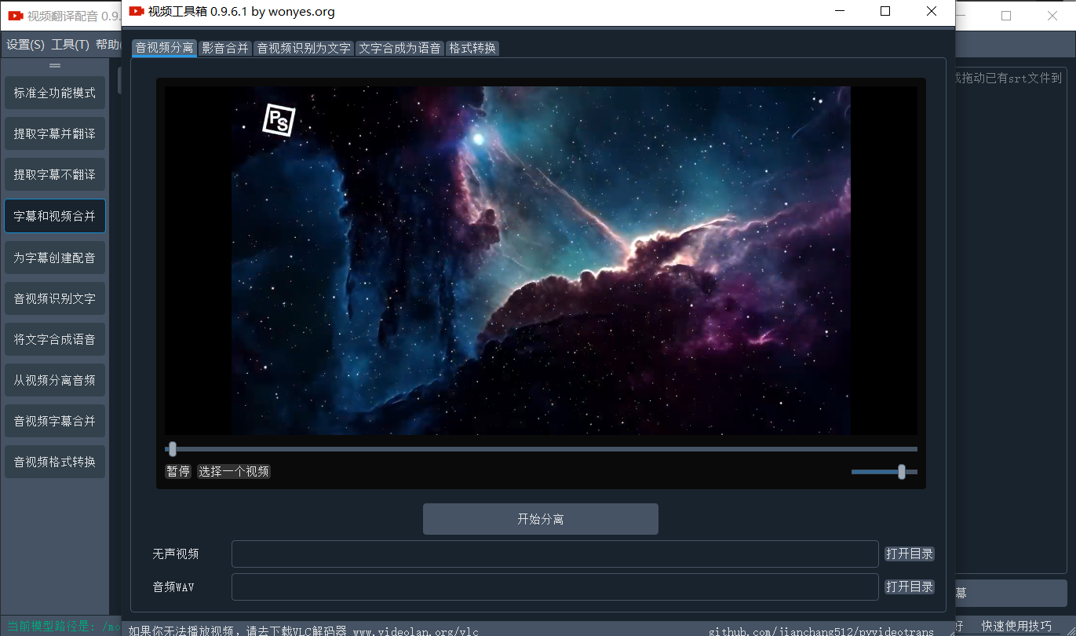1076x636 pixels.
Task: Click the 音频WAV output path field
Action: click(x=555, y=587)
